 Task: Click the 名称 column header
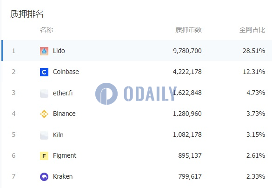click(x=46, y=30)
